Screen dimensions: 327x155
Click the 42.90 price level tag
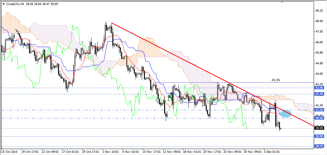319,88
